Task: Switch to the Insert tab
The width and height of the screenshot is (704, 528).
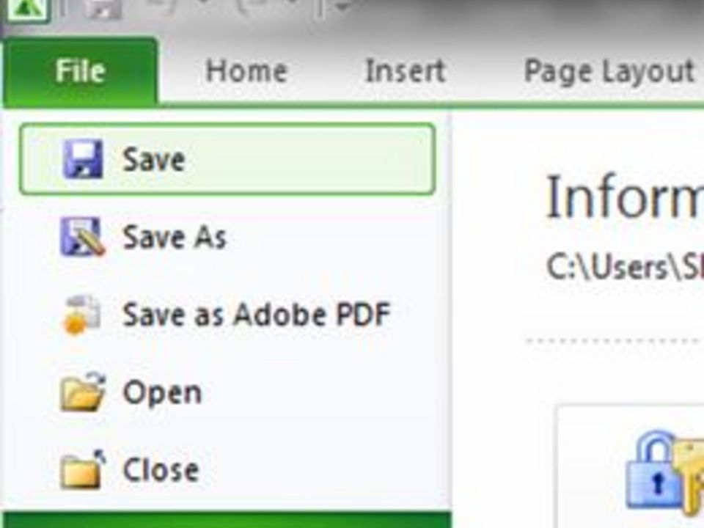Action: click(x=404, y=70)
